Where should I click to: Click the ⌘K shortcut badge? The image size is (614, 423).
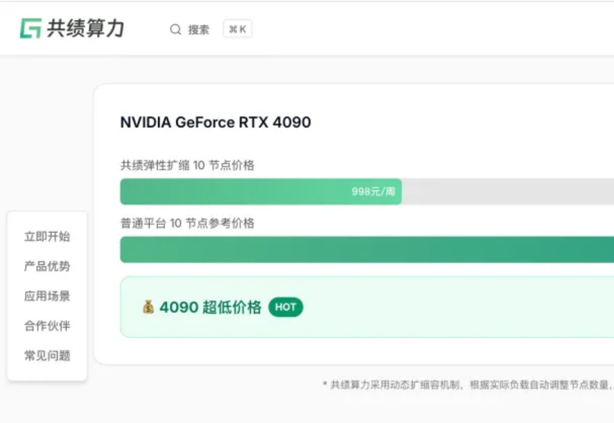(x=237, y=29)
